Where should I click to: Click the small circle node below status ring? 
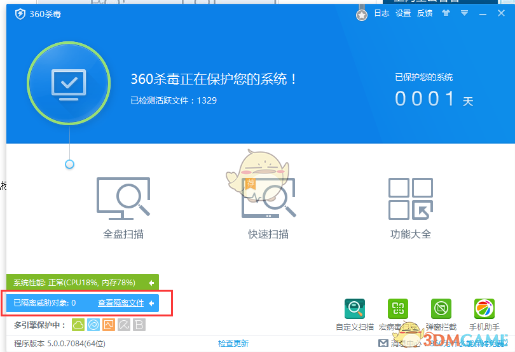pos(70,164)
